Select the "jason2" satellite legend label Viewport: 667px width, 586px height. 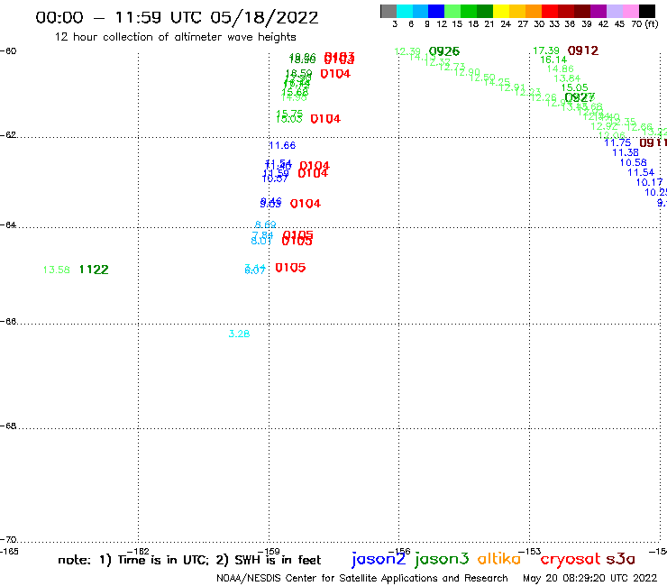tap(379, 559)
